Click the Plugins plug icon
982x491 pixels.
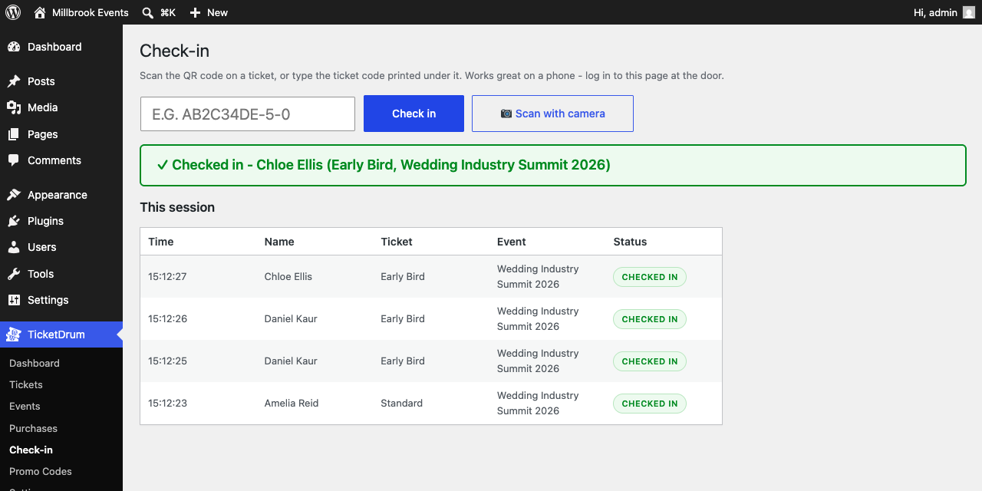[x=14, y=221]
